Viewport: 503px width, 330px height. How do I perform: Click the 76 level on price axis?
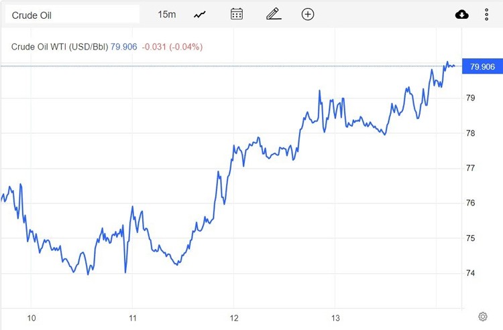[x=471, y=203]
